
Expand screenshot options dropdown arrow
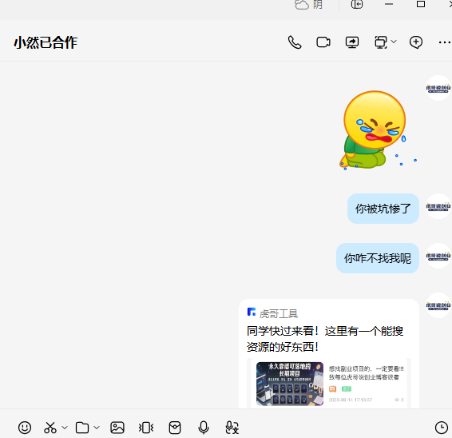click(x=65, y=428)
